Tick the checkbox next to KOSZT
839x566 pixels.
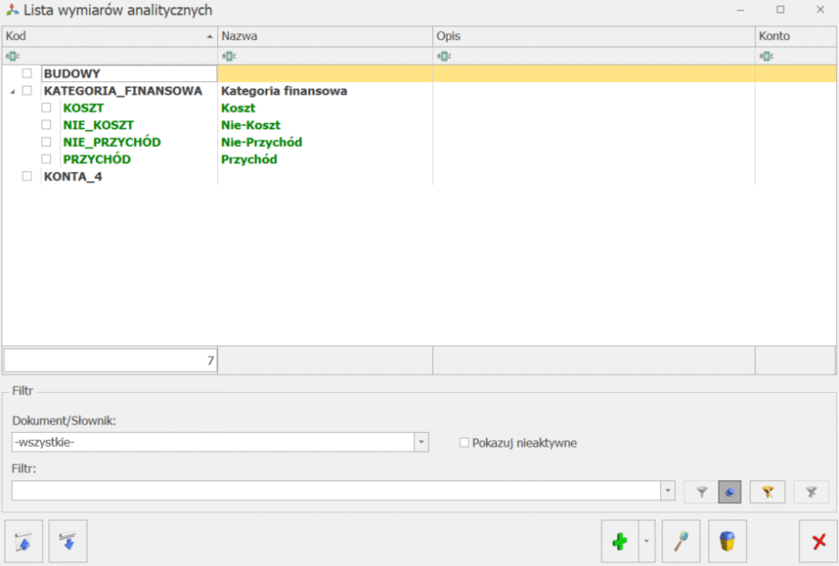(x=46, y=108)
